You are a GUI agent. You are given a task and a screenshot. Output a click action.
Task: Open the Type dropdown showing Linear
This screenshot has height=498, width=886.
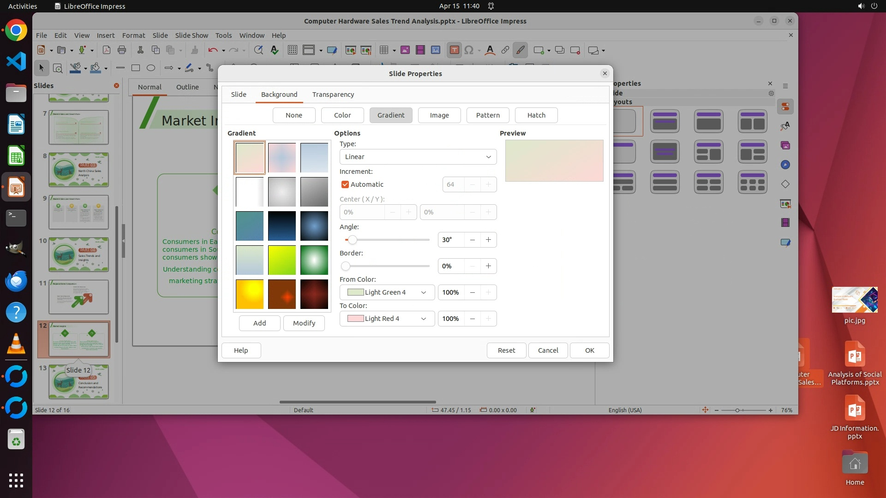coord(418,157)
